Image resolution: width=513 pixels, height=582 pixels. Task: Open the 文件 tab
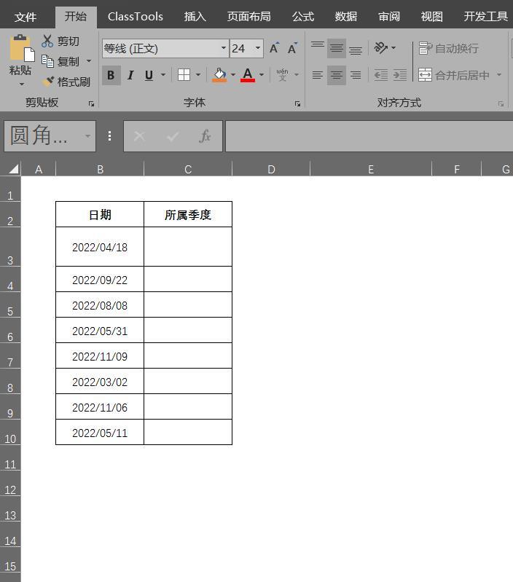tap(26, 17)
